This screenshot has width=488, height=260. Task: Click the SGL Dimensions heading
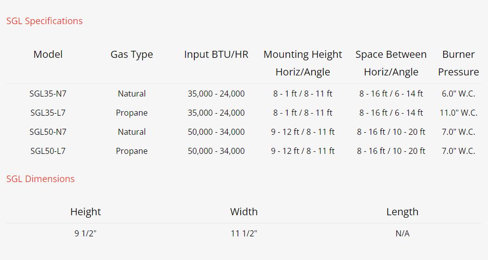tap(40, 179)
